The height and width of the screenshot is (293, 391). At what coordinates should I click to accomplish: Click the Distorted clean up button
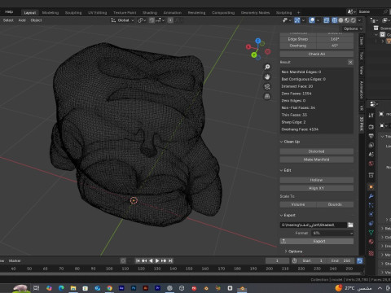coord(317,151)
